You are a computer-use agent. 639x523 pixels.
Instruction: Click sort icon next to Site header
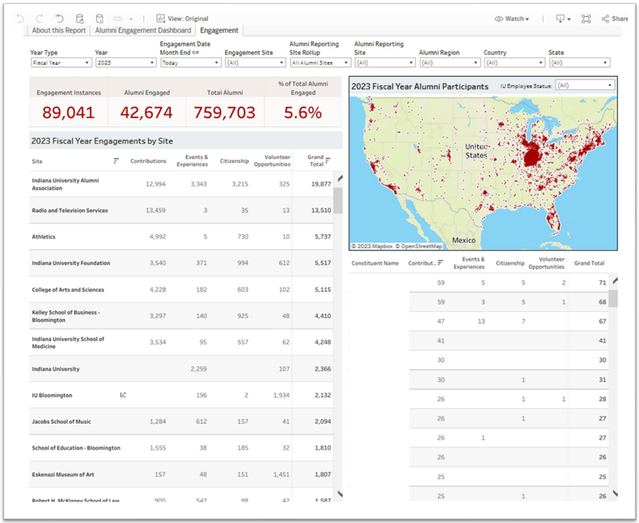[116, 161]
